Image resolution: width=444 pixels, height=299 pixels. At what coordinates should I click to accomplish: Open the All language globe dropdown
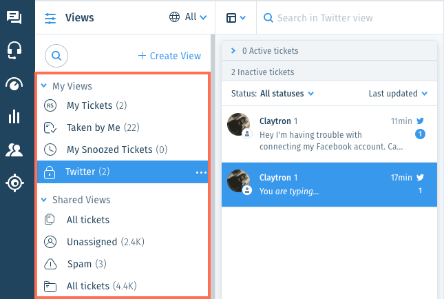(188, 17)
